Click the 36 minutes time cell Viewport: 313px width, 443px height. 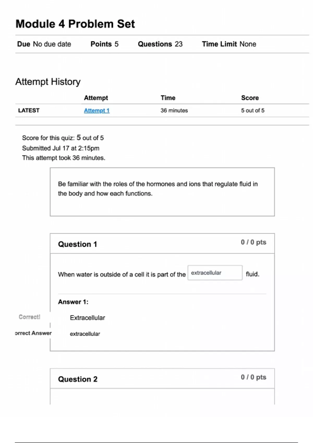pos(174,110)
